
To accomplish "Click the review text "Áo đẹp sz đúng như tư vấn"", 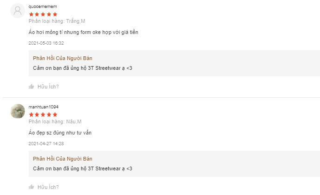I will (60, 133).
